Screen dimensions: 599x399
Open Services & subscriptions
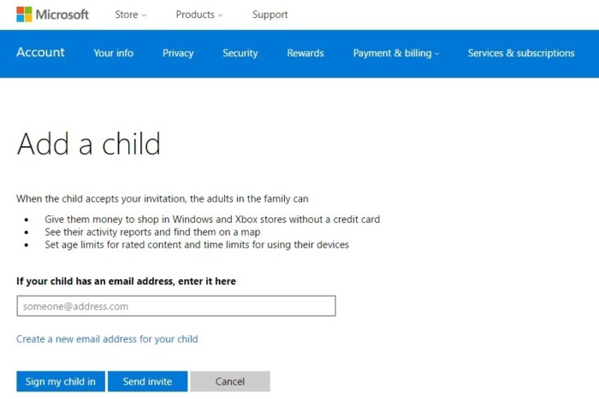[x=520, y=53]
